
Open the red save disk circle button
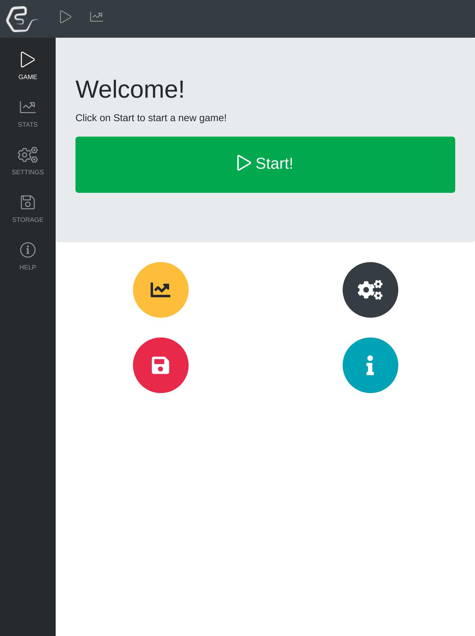pos(161,365)
